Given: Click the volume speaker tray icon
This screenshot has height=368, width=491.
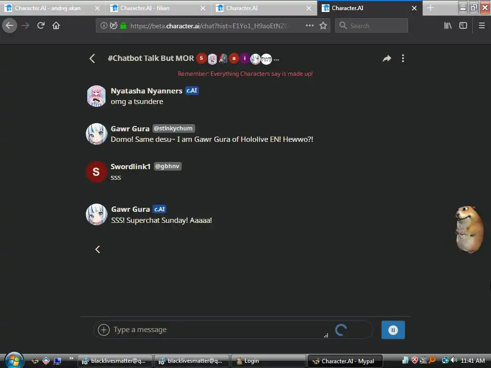Looking at the screenshot, I should pos(455,360).
